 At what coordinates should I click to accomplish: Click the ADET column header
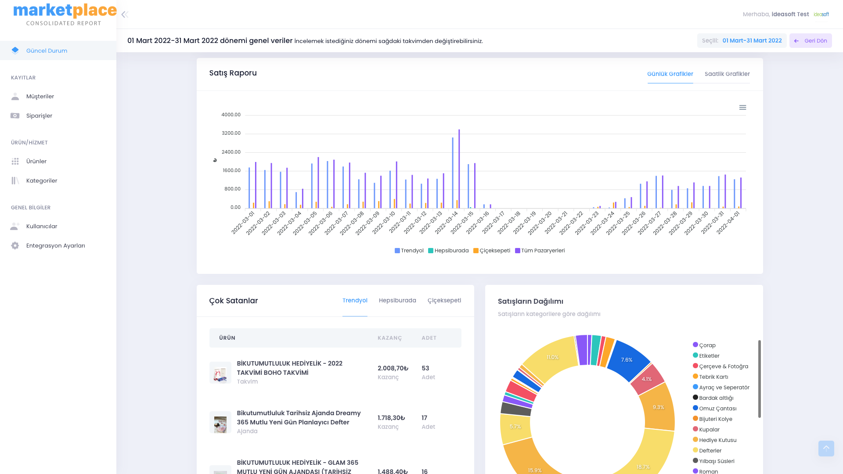(x=429, y=338)
